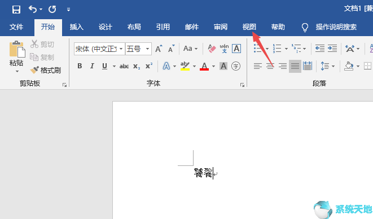Click the 复制 copy button

(42, 57)
